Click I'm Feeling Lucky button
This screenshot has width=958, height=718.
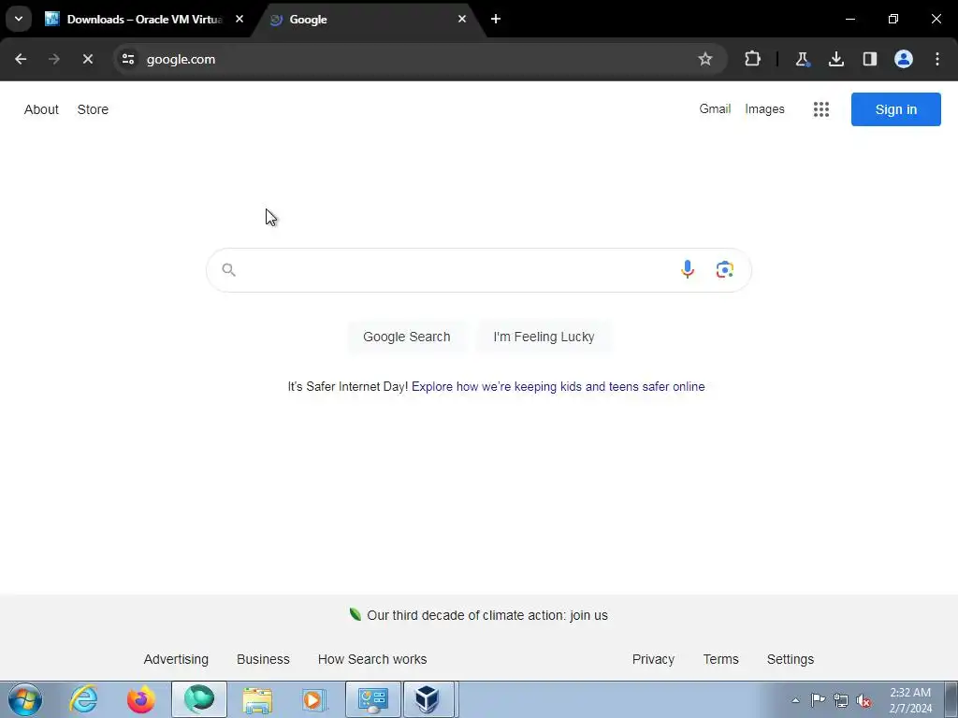click(x=544, y=337)
